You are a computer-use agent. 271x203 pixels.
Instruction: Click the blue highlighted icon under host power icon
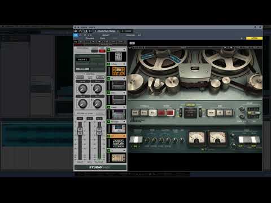[76, 35]
